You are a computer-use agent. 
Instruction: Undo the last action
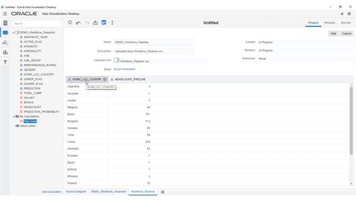click(x=78, y=23)
